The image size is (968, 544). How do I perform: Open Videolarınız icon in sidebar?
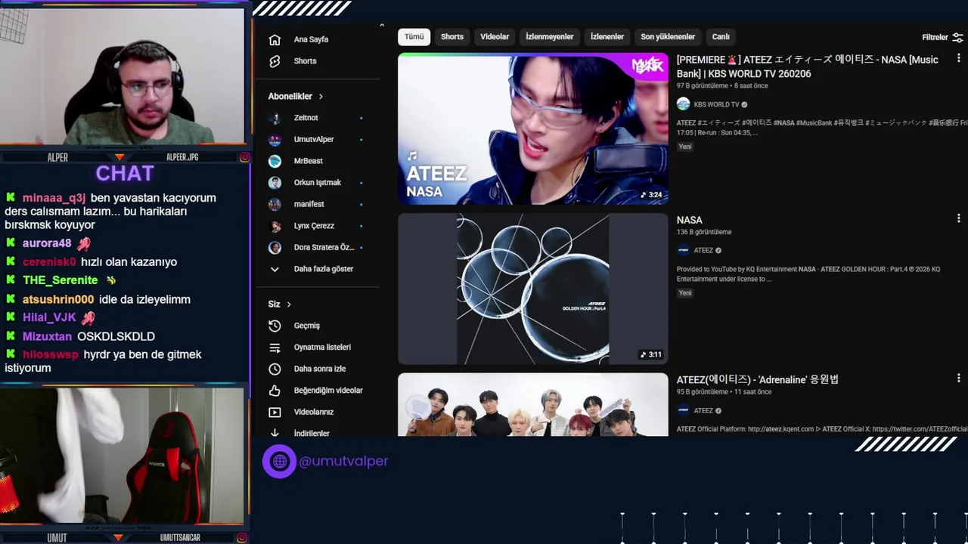(275, 413)
